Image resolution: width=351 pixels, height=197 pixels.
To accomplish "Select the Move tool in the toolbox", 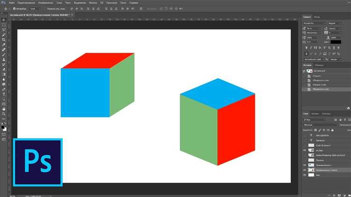I will pos(4,20).
